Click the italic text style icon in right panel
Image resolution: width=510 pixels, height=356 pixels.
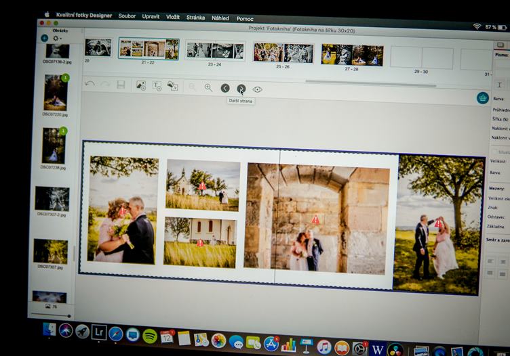[500, 85]
